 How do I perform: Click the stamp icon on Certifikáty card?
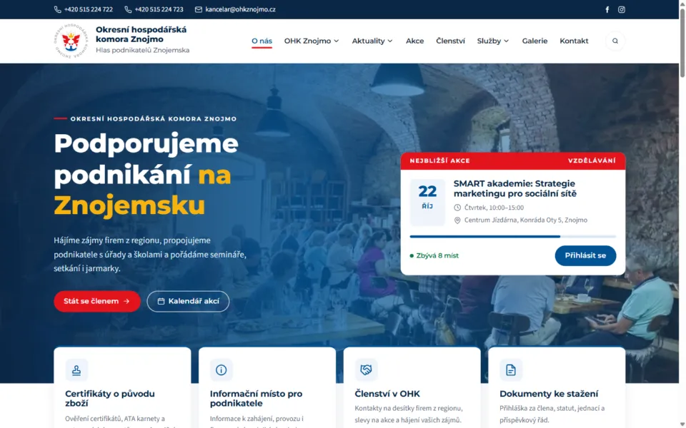click(76, 370)
